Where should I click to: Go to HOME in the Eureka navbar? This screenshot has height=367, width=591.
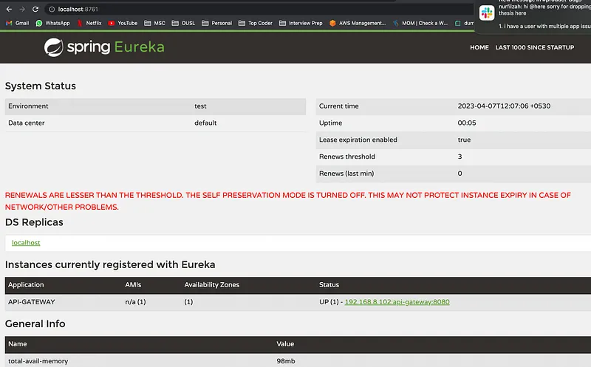[479, 47]
